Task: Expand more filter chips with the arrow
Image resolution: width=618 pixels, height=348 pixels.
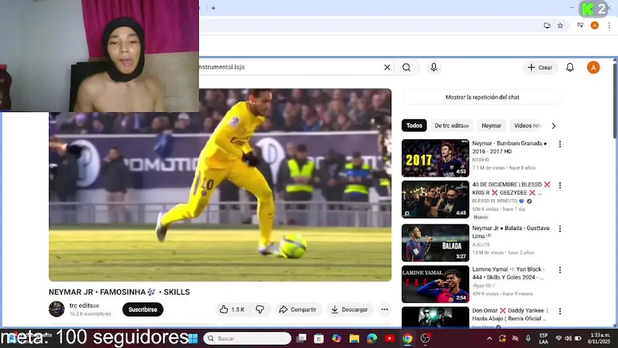Action: [553, 126]
